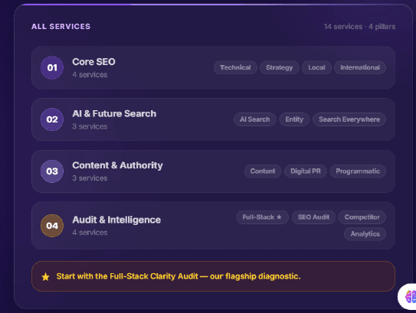Select the AI Search tag
416x313 pixels.
coord(254,119)
